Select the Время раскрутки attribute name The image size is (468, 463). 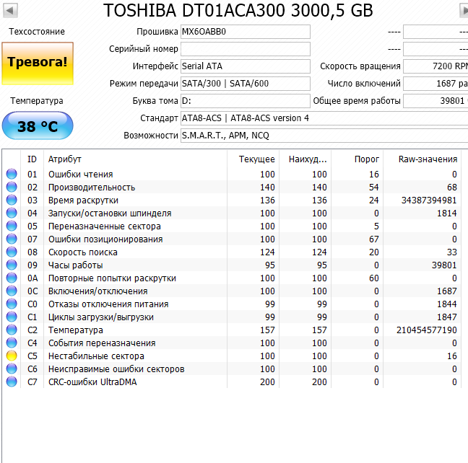[x=83, y=200]
